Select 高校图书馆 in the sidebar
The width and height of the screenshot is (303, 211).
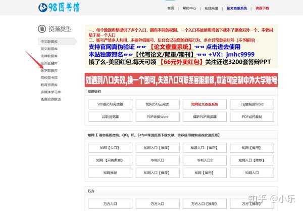[49, 77]
